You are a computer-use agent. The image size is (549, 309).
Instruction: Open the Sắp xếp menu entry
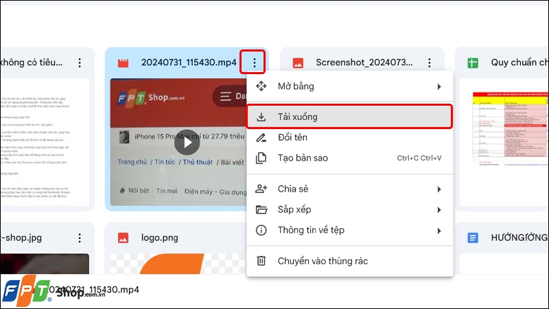pos(349,209)
